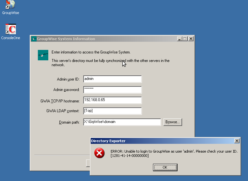Focus the Admin user ID field
This screenshot has width=248, height=181.
point(113,79)
